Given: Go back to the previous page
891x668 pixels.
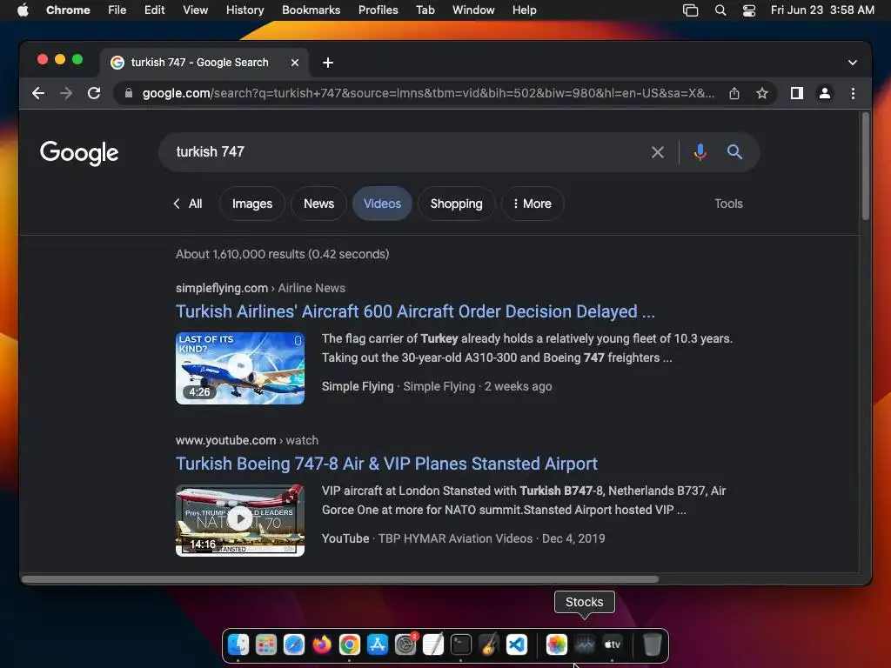Looking at the screenshot, I should coord(38,93).
